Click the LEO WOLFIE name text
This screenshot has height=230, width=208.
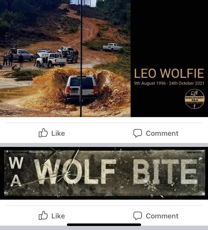coord(169,73)
